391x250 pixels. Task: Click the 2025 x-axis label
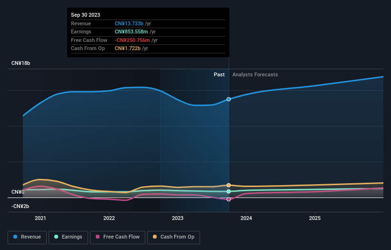coord(315,219)
